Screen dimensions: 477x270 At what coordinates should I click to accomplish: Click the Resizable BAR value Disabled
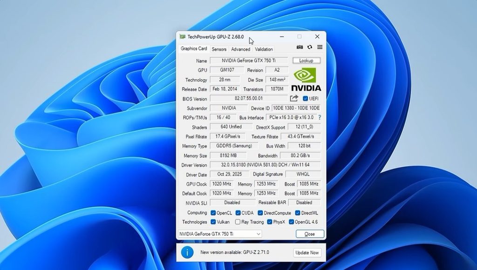304,202
